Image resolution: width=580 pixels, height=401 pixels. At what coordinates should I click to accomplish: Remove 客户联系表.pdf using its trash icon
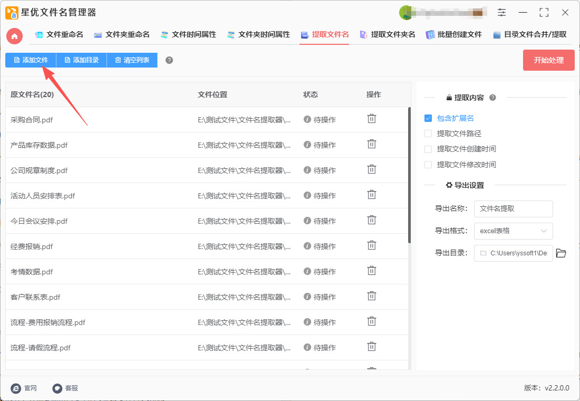pyautogui.click(x=372, y=296)
